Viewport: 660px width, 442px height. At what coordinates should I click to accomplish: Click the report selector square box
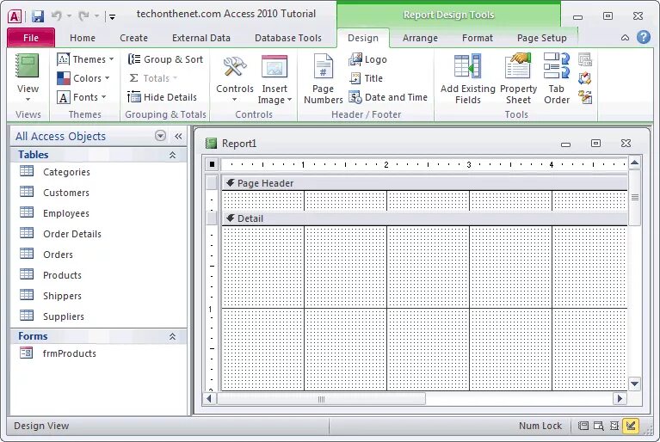(x=212, y=164)
